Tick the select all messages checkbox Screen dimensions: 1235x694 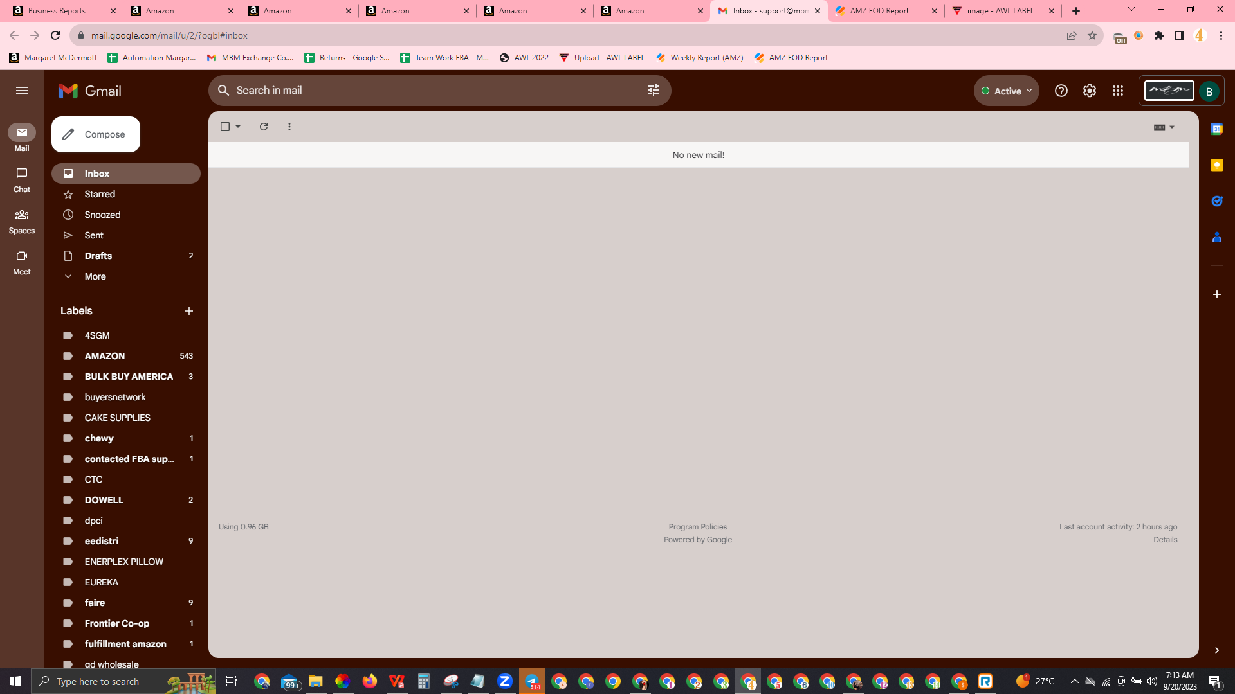tap(225, 127)
